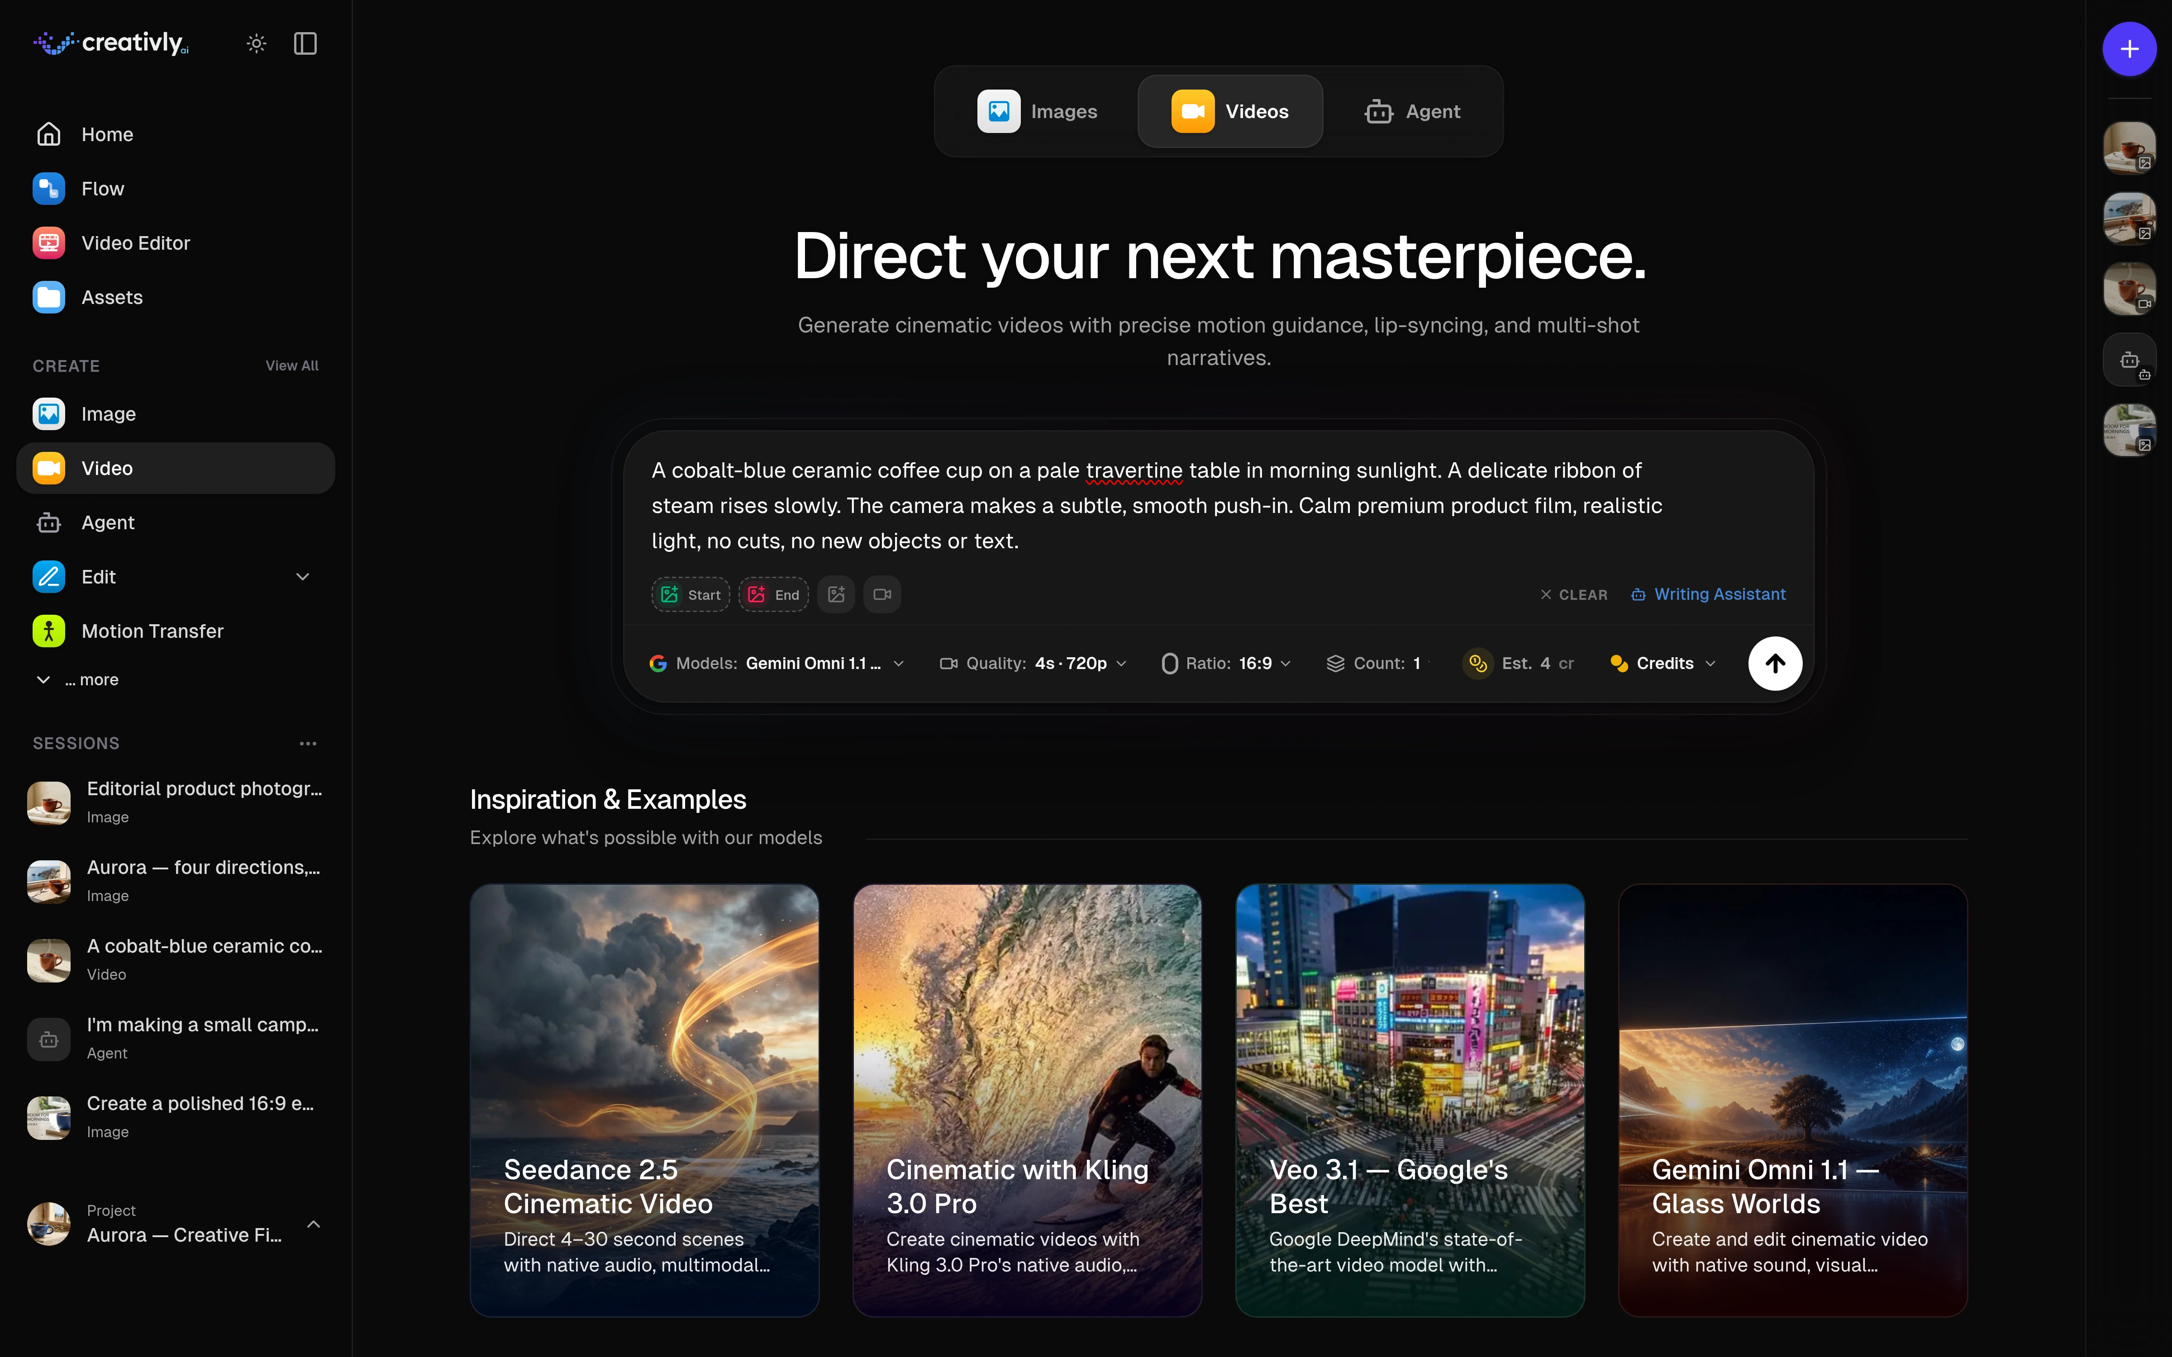Change the Count value

click(x=1376, y=663)
